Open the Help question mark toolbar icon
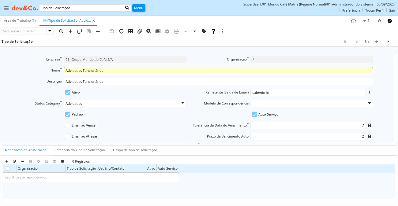 [x=213, y=31]
